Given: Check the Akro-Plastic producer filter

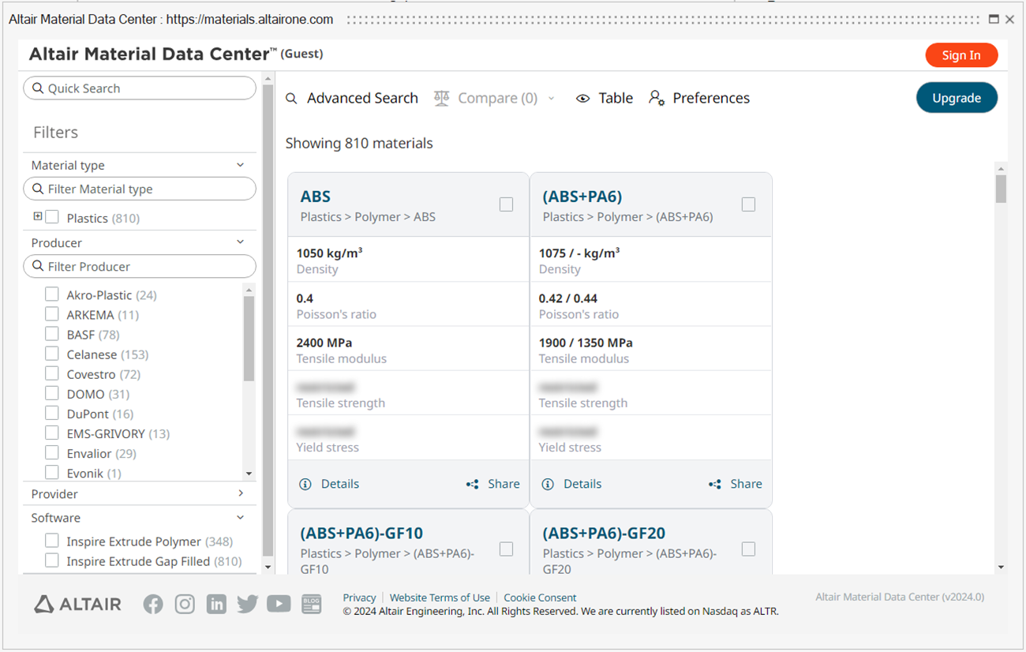Looking at the screenshot, I should pos(52,294).
